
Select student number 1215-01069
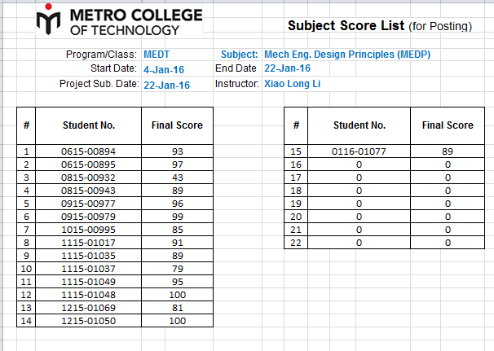pos(89,308)
